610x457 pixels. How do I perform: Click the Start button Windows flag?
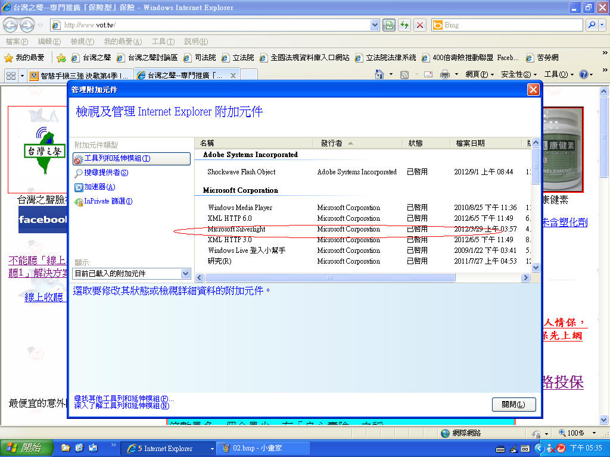(26, 448)
